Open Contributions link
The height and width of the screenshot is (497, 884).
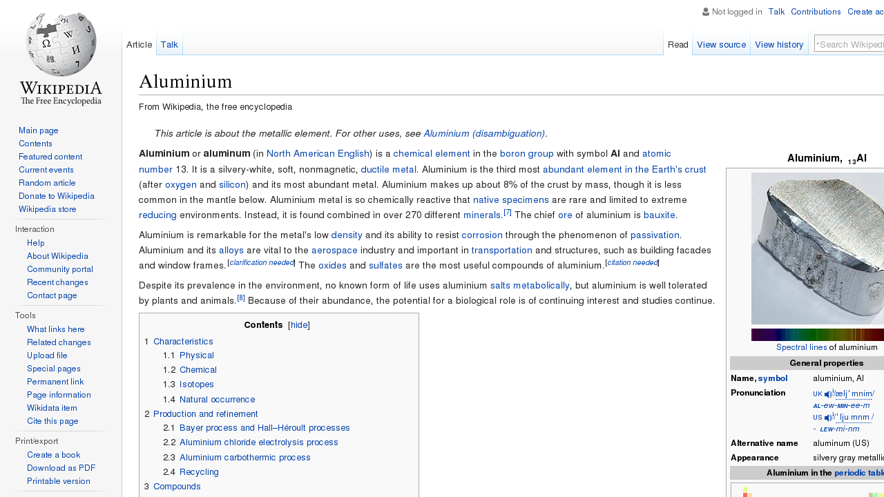816,12
